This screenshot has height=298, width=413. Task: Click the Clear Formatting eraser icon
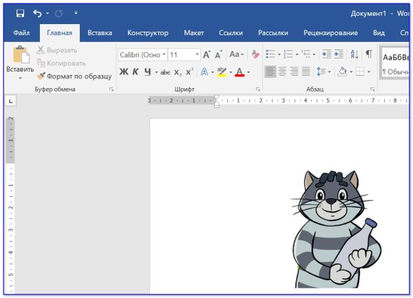tap(255, 54)
